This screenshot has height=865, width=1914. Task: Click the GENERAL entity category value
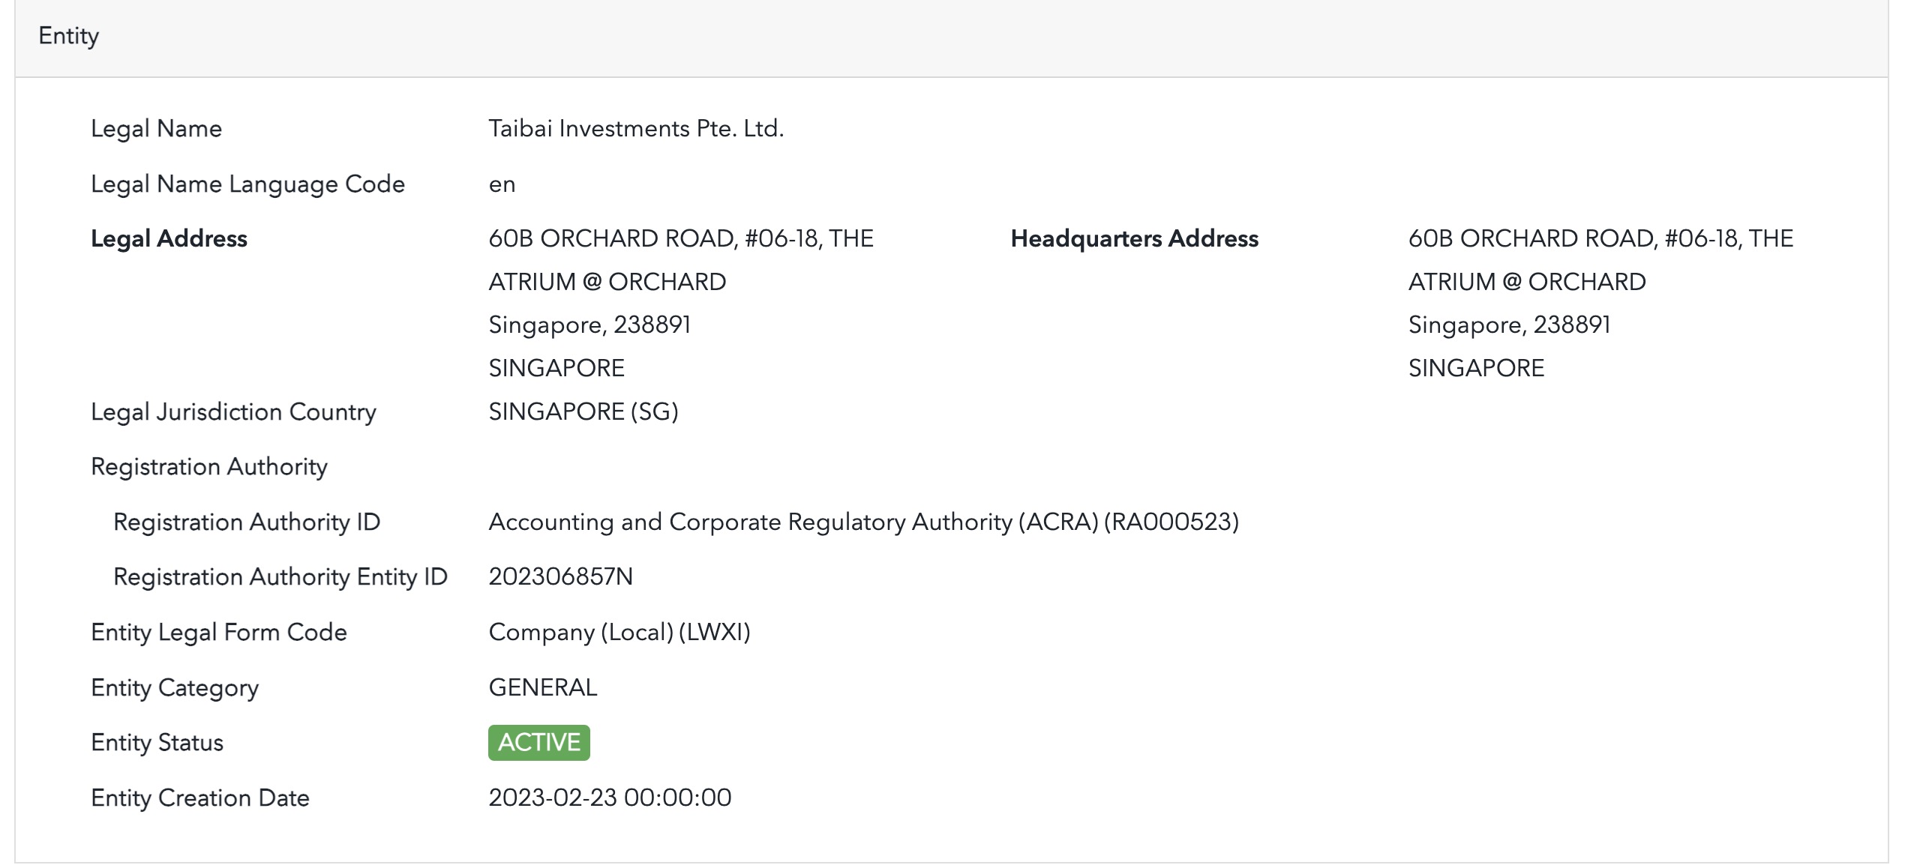pyautogui.click(x=542, y=687)
